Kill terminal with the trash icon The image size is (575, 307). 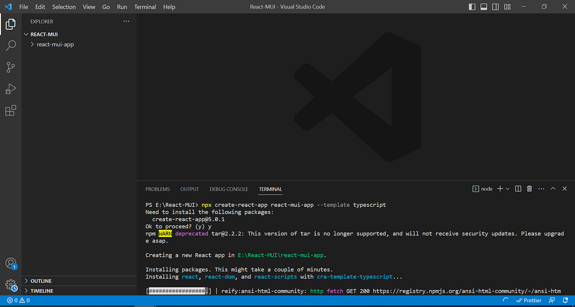point(529,189)
